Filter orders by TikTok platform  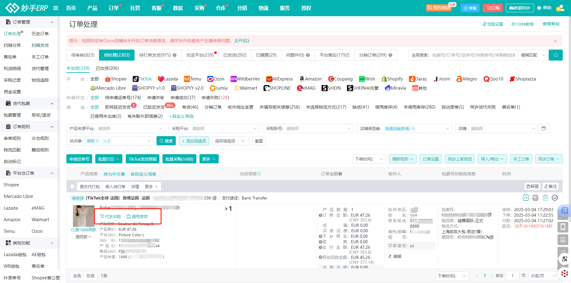coord(142,79)
